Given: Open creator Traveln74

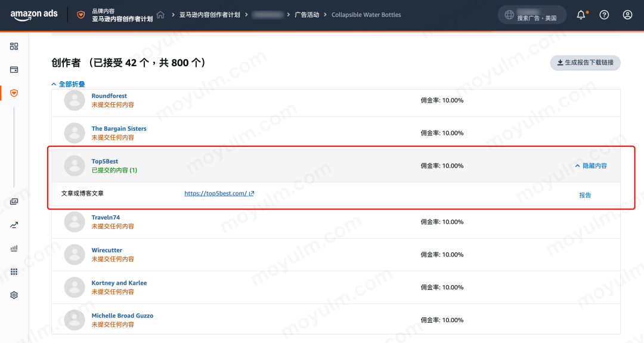Looking at the screenshot, I should click(106, 217).
